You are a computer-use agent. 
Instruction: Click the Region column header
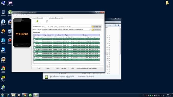pyautogui.click(x=67, y=35)
